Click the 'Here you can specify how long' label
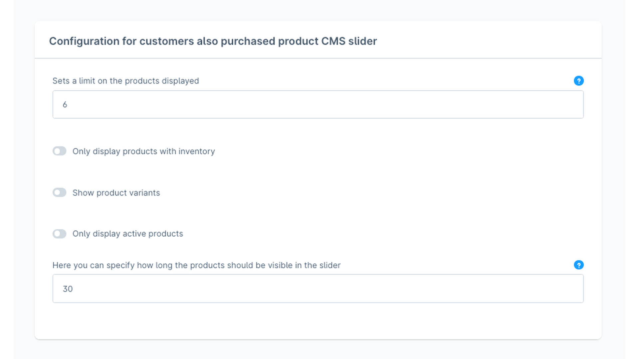The image size is (639, 359). coord(196,265)
